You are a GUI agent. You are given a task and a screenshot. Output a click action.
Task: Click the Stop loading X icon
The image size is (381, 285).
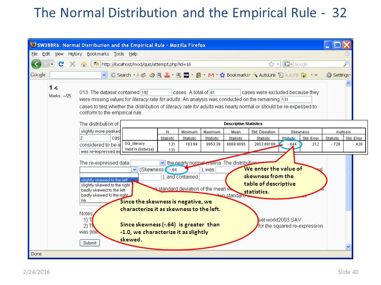(x=72, y=64)
